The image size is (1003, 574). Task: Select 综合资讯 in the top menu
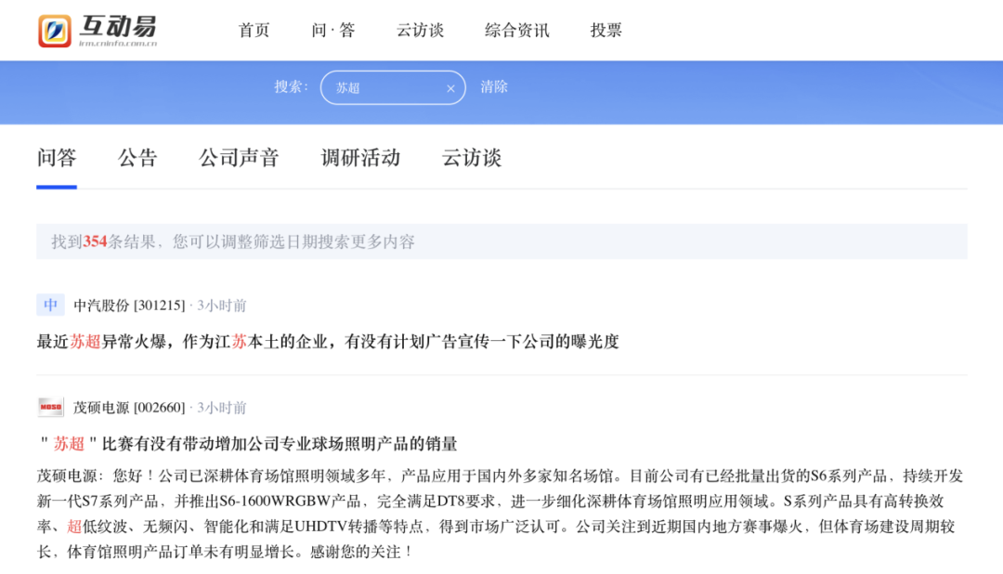(516, 30)
